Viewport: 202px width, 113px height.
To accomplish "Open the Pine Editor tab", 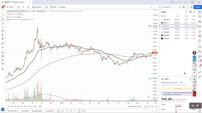I will 25,111.
